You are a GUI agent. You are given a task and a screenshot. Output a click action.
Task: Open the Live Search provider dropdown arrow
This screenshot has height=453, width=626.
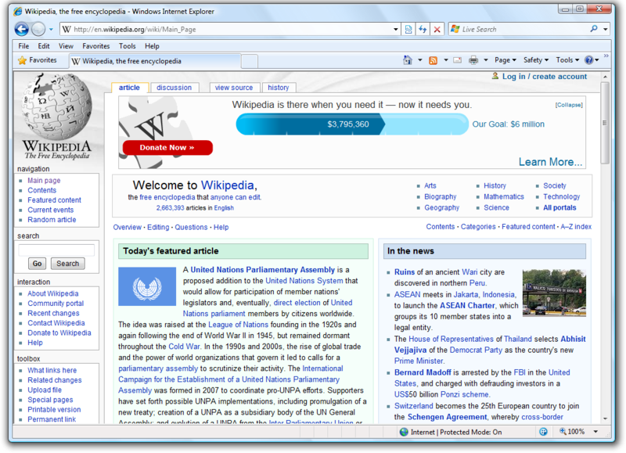605,30
